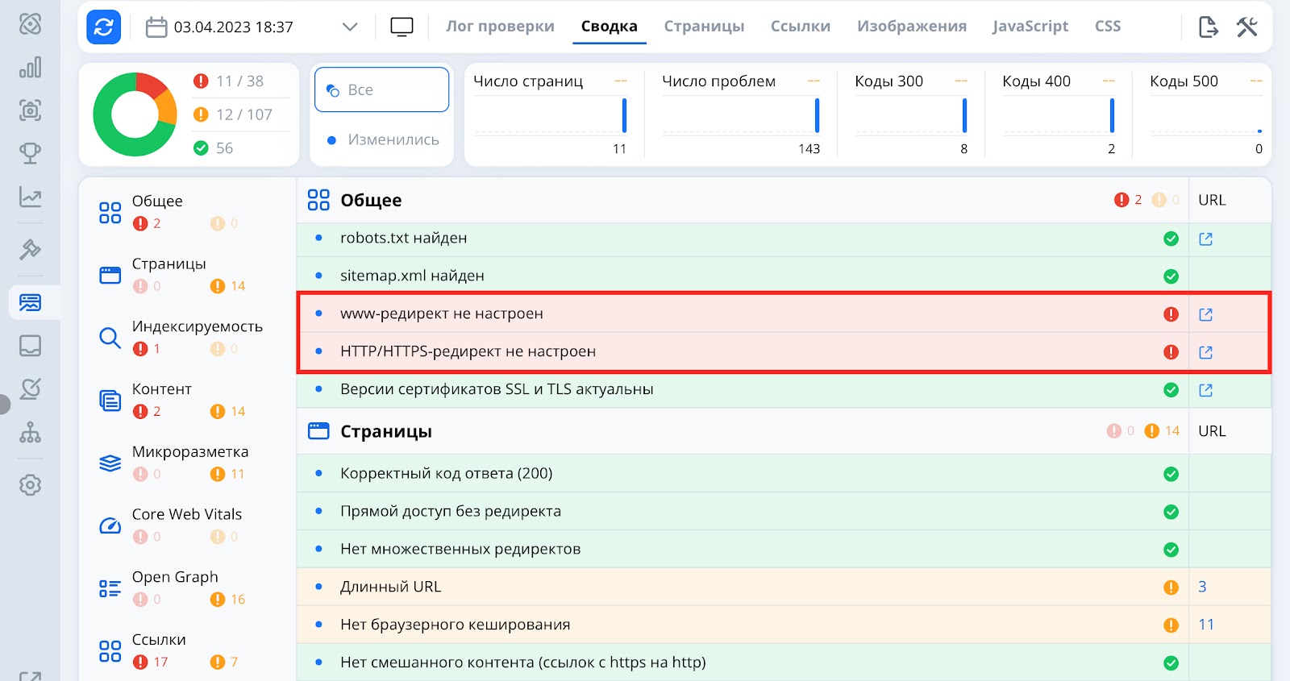
Task: Switch to the Сводка tab
Action: [x=609, y=26]
